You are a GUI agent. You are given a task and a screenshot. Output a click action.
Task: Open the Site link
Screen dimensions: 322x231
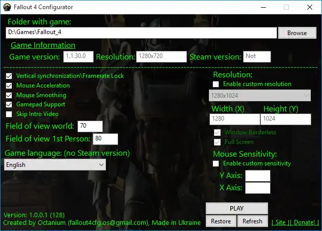coord(281,222)
